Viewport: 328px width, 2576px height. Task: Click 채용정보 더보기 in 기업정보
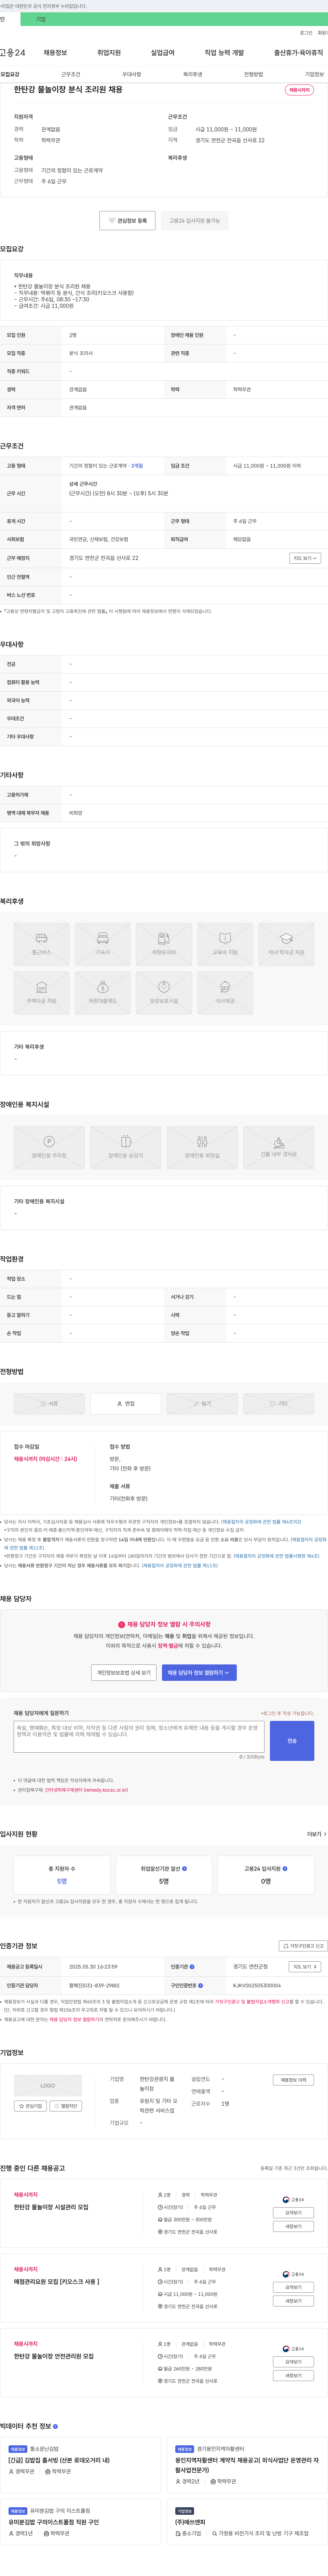pyautogui.click(x=293, y=2080)
